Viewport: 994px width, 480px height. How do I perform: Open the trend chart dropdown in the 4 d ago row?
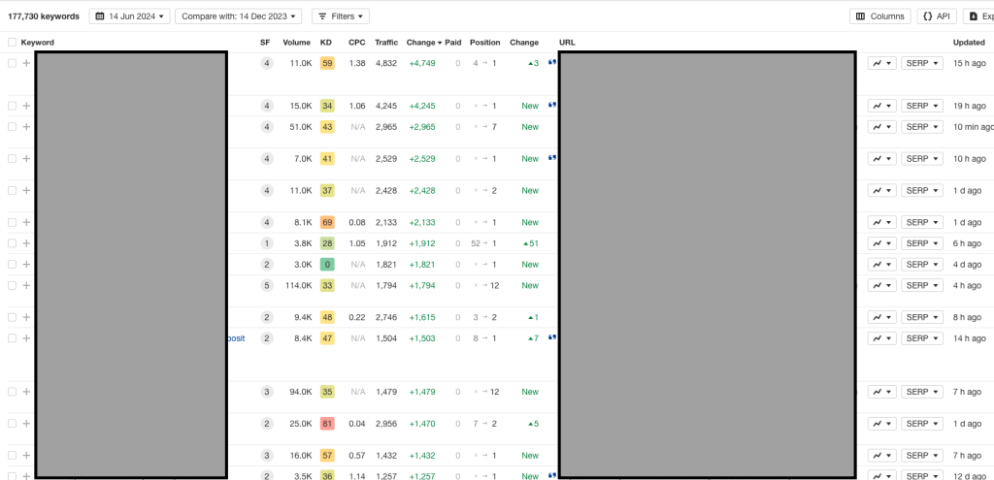click(x=881, y=264)
